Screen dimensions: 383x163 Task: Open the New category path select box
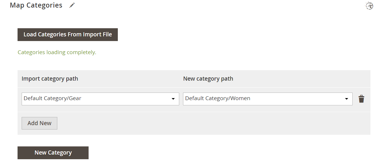[x=268, y=99]
